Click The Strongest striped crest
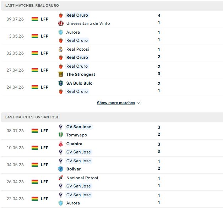The width and height of the screenshot is (223, 208). (61, 74)
